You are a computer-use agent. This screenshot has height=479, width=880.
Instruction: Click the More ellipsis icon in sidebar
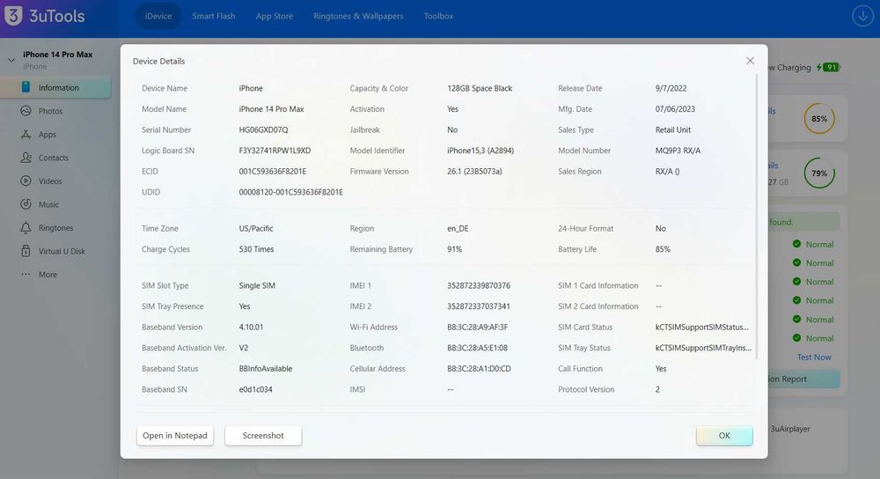(x=26, y=274)
